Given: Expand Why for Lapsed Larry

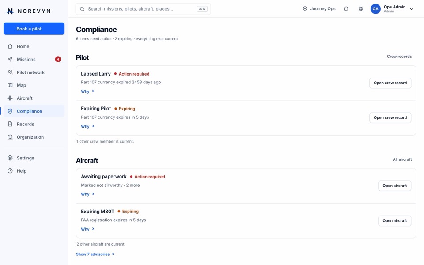Looking at the screenshot, I should pyautogui.click(x=87, y=91).
